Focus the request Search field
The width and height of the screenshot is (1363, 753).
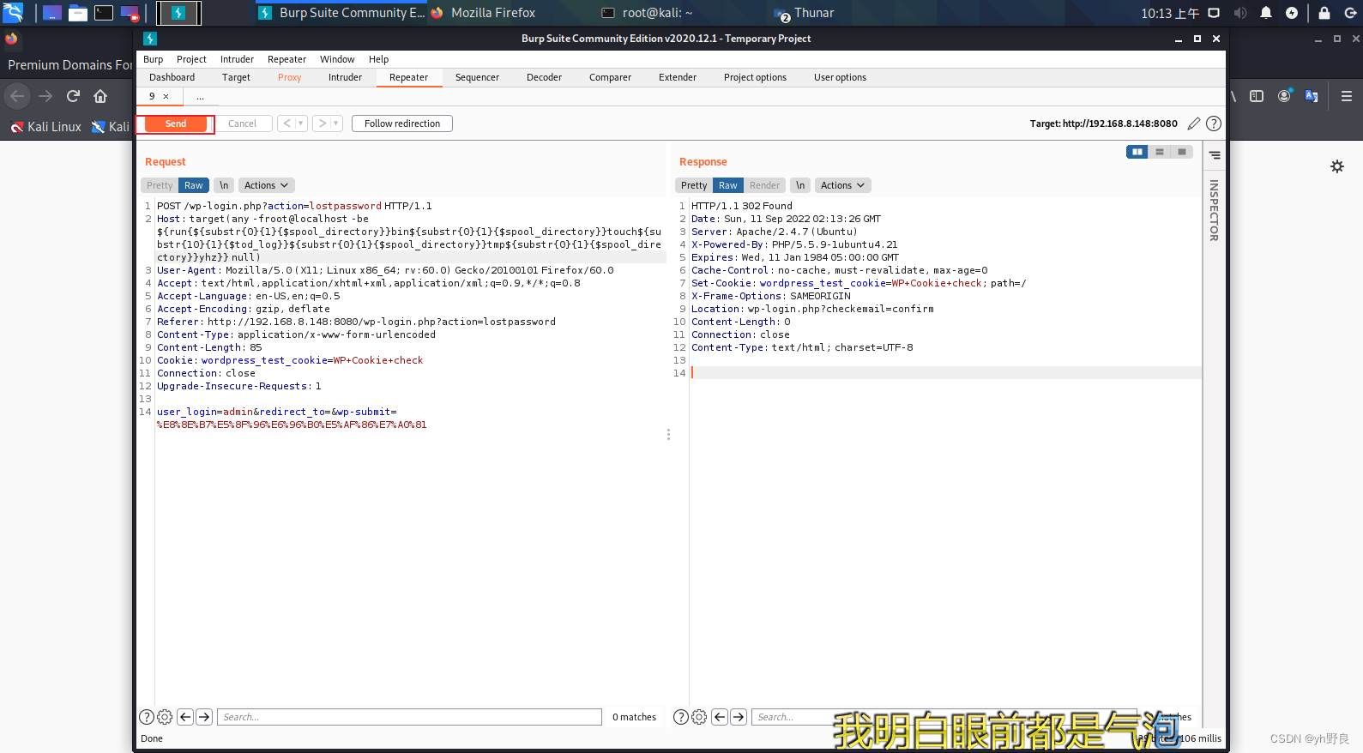tap(410, 717)
